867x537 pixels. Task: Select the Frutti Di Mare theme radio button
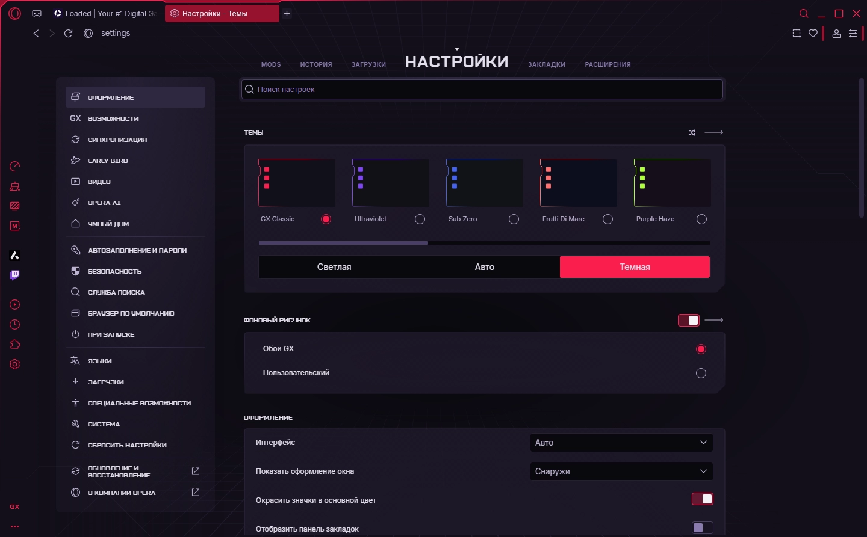[x=608, y=219]
